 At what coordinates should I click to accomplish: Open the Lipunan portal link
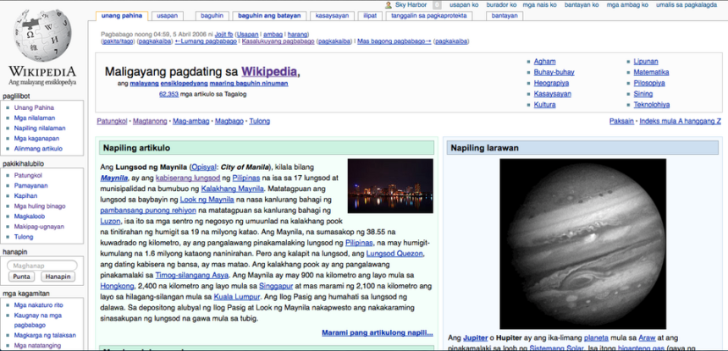tap(646, 61)
